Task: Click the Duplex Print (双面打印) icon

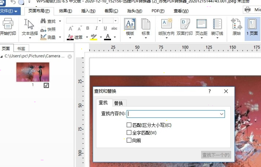Action: click(185, 24)
